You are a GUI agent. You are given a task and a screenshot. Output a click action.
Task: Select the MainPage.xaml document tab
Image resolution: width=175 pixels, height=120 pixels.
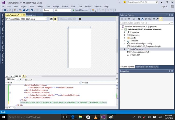pyautogui.click(x=12, y=15)
